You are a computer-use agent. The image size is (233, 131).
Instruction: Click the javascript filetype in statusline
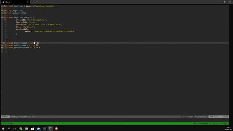click(187, 117)
